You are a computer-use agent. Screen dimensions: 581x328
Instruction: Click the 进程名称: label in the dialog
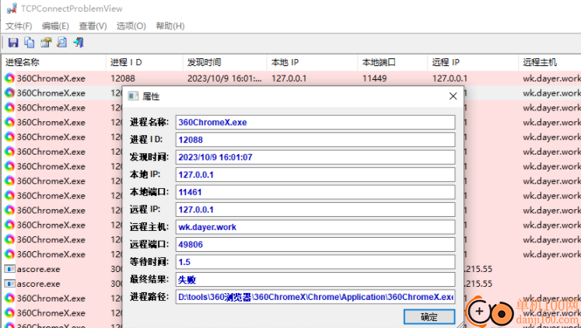(149, 122)
